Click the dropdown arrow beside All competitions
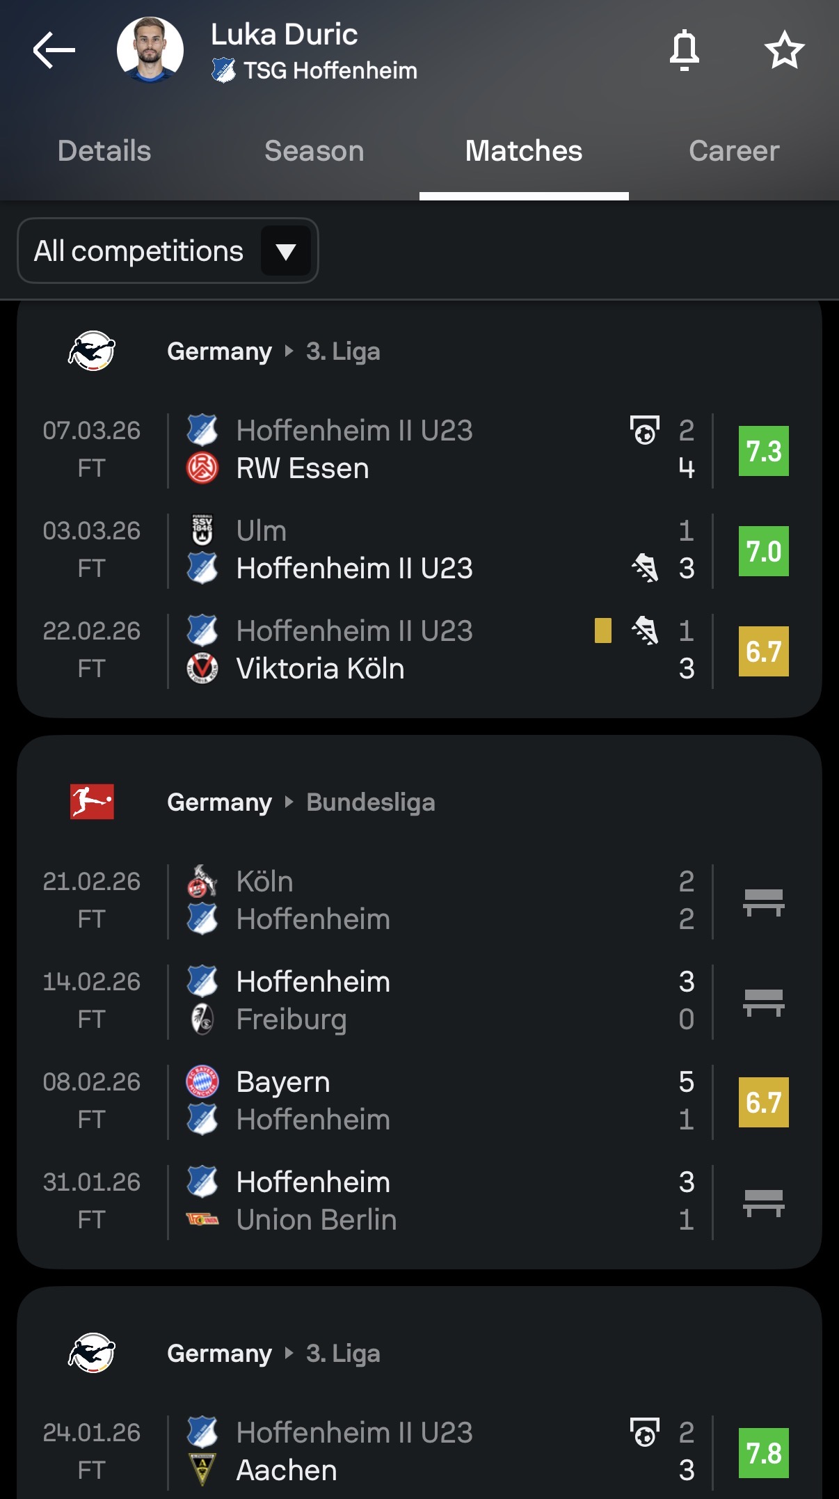 (x=286, y=251)
